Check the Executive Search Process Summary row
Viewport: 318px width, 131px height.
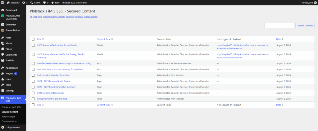33,69
